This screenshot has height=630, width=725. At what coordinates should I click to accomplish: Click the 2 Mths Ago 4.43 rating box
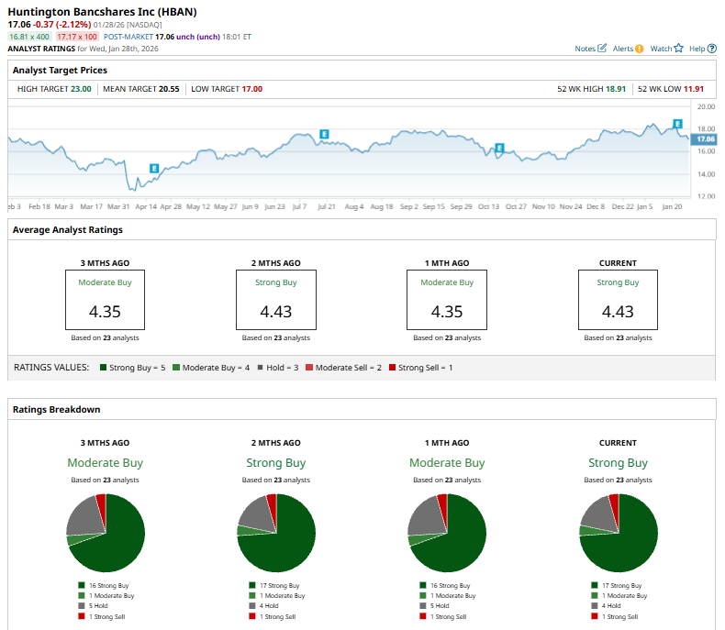(276, 300)
